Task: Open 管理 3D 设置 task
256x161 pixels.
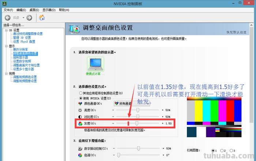Action: pyautogui.click(x=22, y=38)
